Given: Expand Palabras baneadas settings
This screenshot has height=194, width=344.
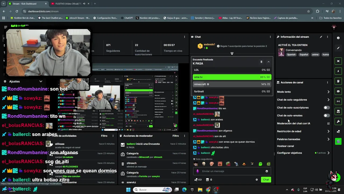Looking at the screenshot, I should 328,139.
